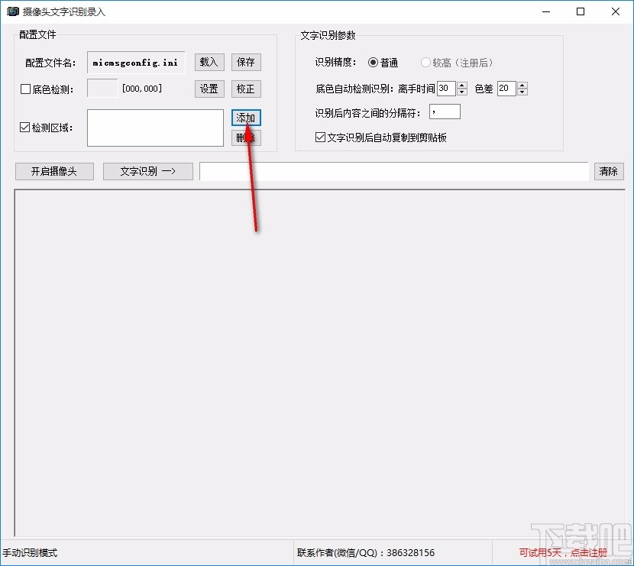Click the separator character input box
Viewport: 634px width, 566px height.
coord(444,112)
